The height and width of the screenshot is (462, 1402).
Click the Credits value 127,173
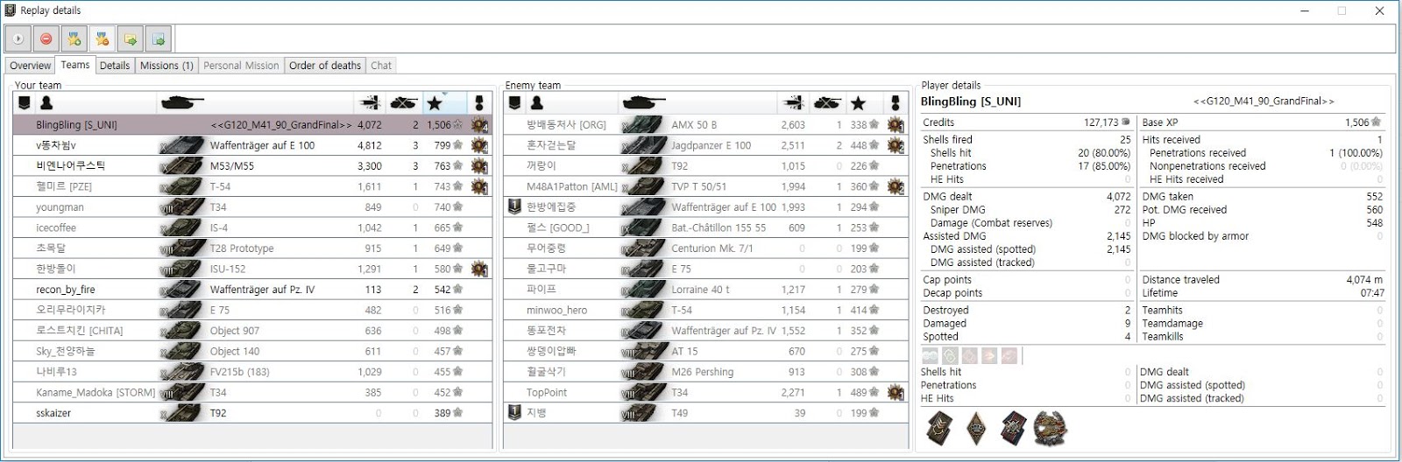point(1101,122)
